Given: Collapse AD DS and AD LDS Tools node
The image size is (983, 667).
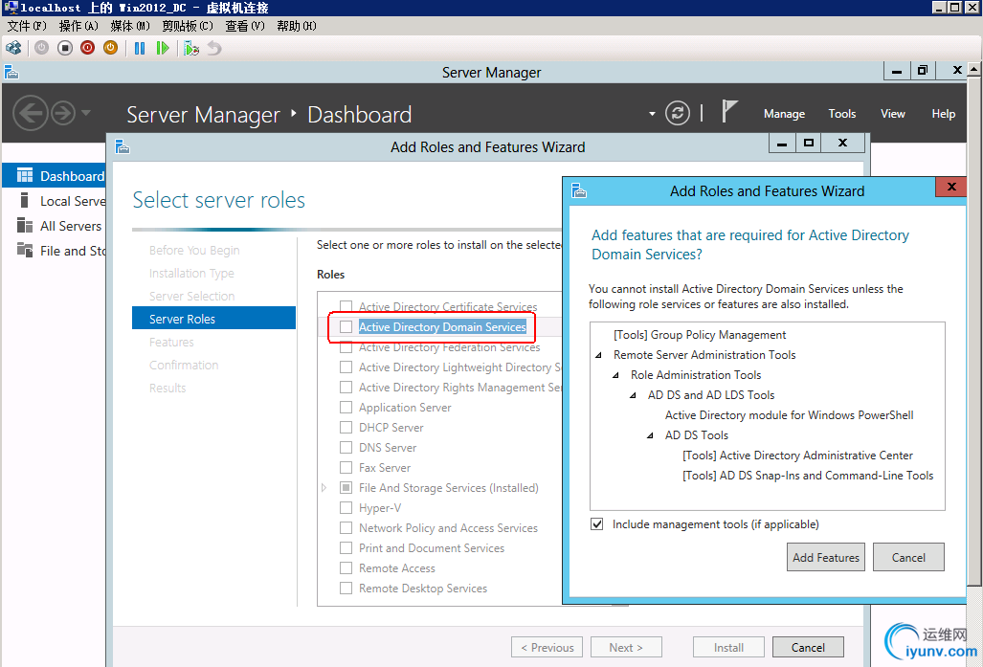Looking at the screenshot, I should pyautogui.click(x=634, y=395).
